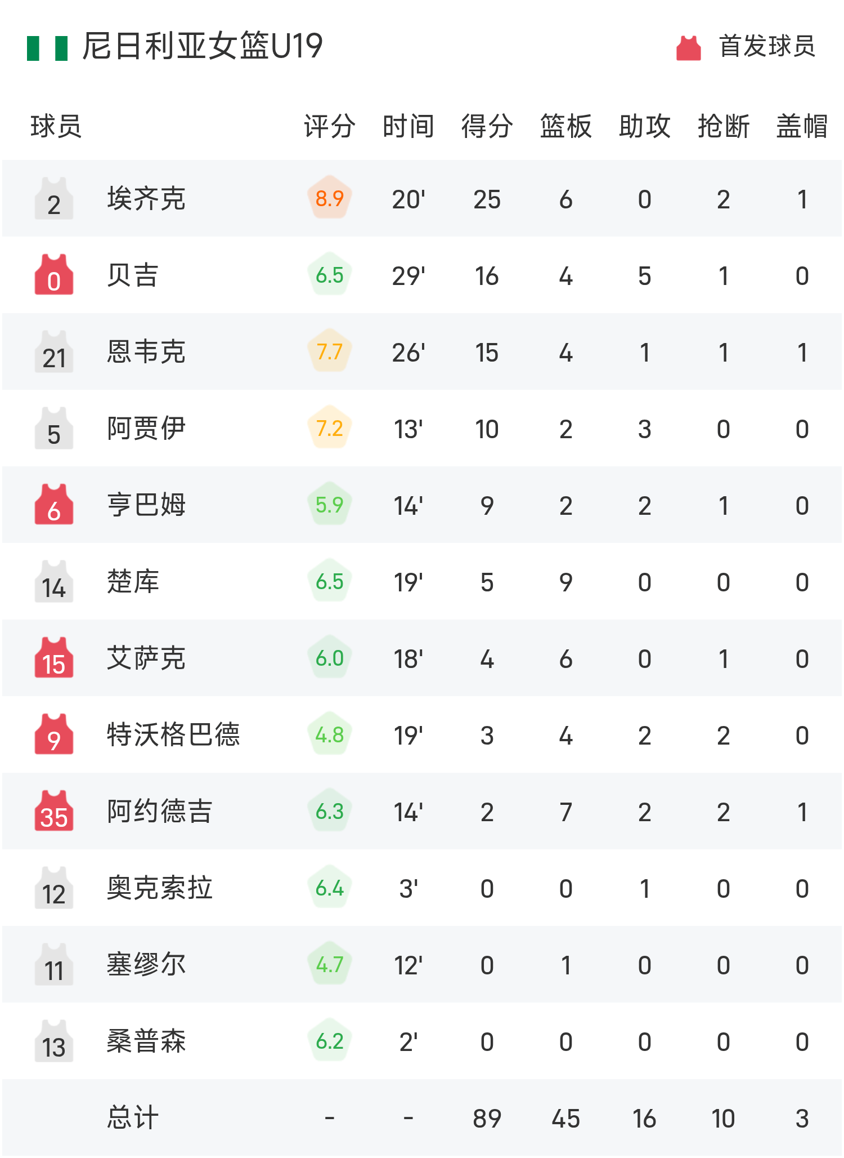Click the 8.9 rating badge
The image size is (844, 1158).
click(330, 199)
